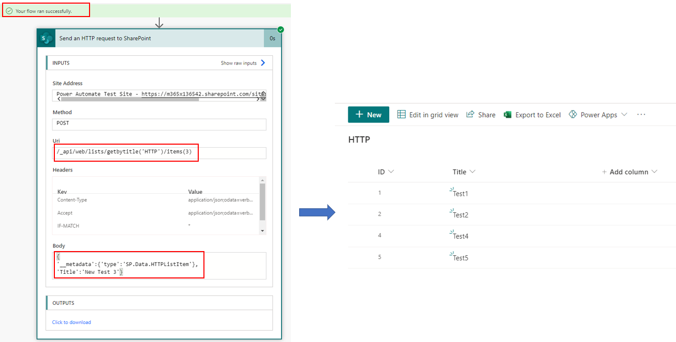Expand the Add column dropdown chevron

[x=654, y=172]
